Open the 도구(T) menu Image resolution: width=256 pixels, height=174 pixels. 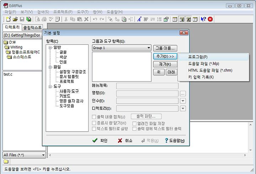[x=83, y=12]
